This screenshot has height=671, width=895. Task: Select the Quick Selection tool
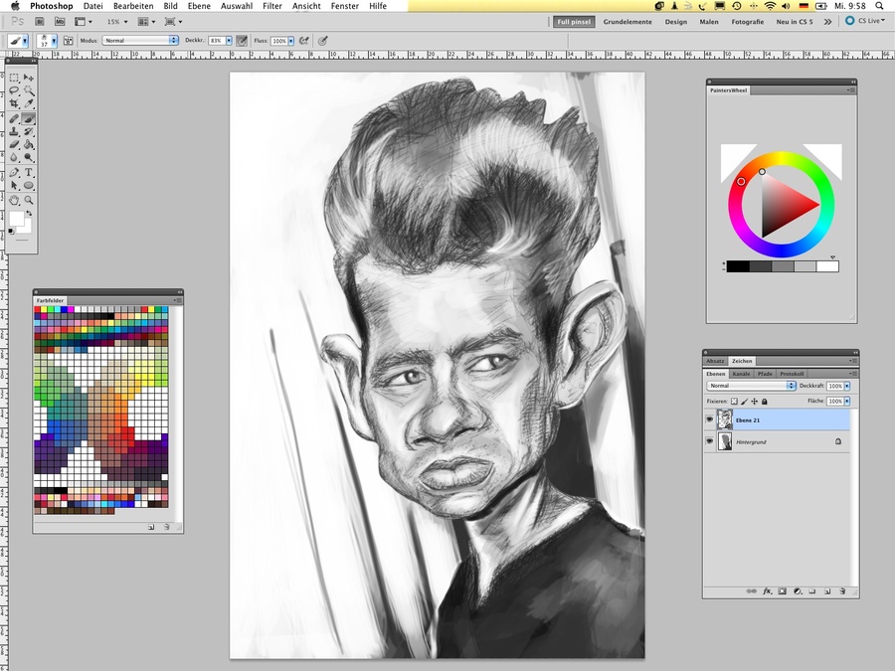(x=29, y=90)
